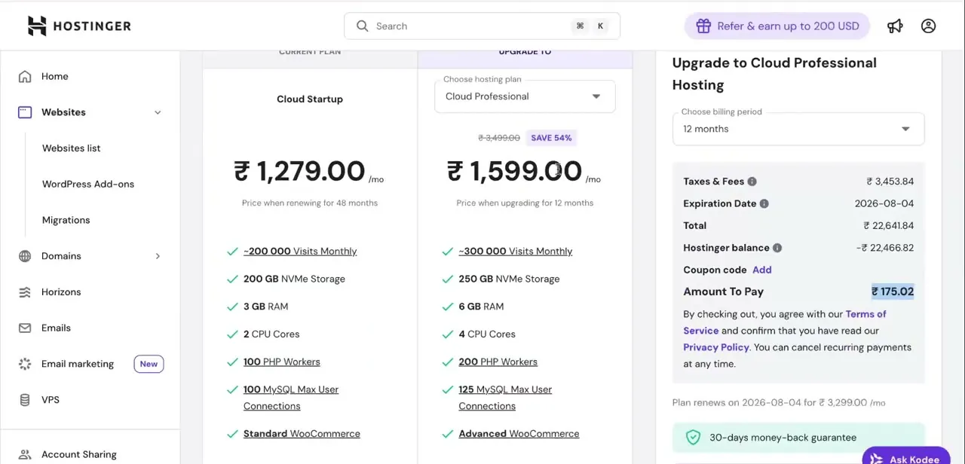Click the ₹ 1,599.00 upgrade price
The height and width of the screenshot is (464, 965).
click(514, 172)
